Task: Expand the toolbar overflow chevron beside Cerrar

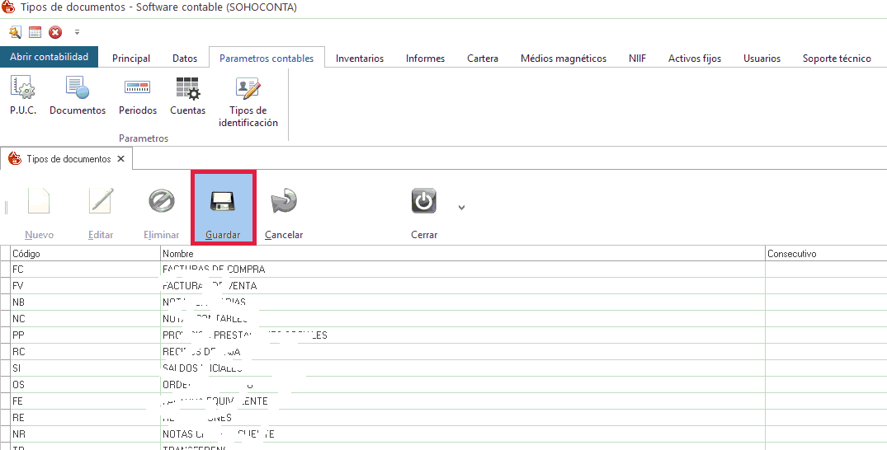Action: click(x=461, y=207)
